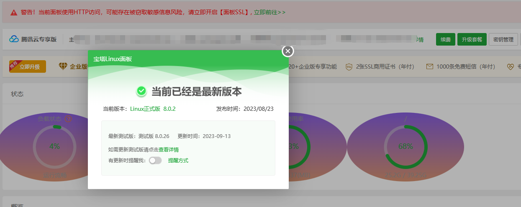
Task: Click the 当前已经是最新版本 heading
Action: click(196, 92)
